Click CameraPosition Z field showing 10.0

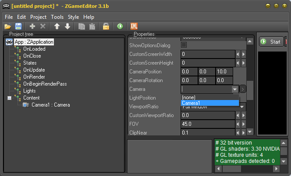click(224, 72)
